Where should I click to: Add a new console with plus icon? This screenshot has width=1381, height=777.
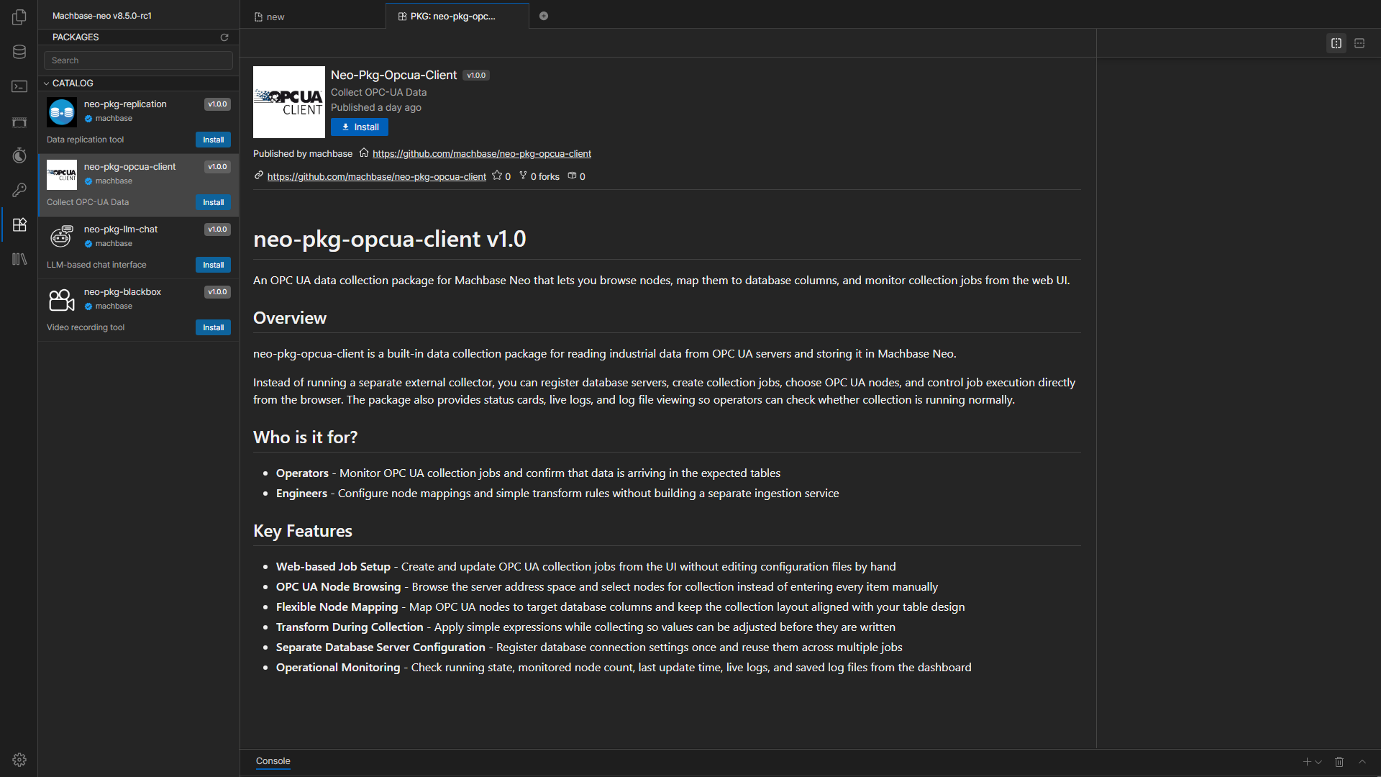(1307, 762)
